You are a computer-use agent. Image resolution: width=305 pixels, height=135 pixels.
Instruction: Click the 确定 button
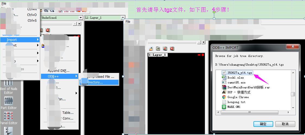(x=263, y=124)
